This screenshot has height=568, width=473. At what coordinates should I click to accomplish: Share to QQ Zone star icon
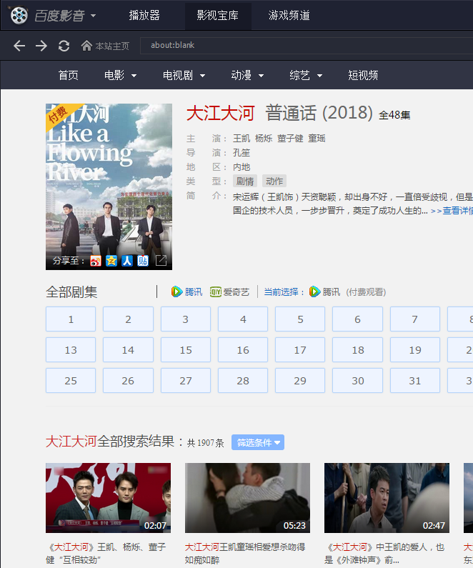111,261
